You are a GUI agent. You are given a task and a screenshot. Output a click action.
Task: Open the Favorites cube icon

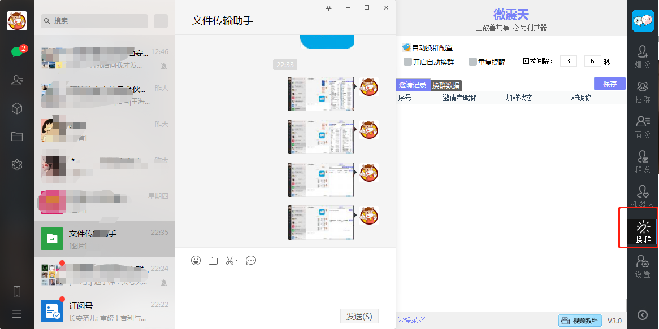point(17,108)
